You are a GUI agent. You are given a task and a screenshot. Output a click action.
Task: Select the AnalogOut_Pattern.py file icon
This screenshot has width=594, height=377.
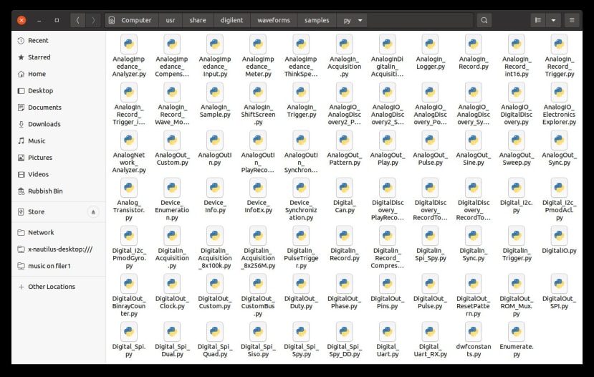(344, 140)
